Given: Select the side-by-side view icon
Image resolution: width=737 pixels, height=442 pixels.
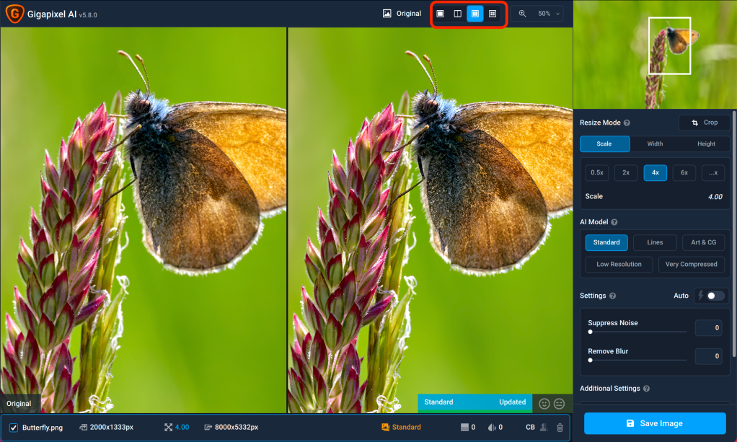Looking at the screenshot, I should click(x=475, y=14).
